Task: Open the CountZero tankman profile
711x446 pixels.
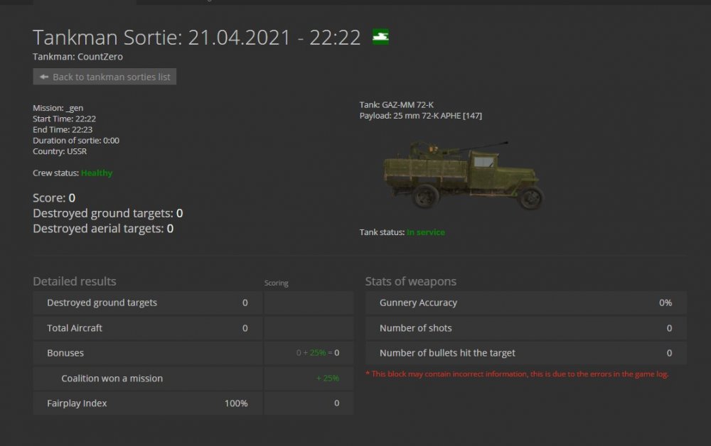Action: [x=100, y=57]
